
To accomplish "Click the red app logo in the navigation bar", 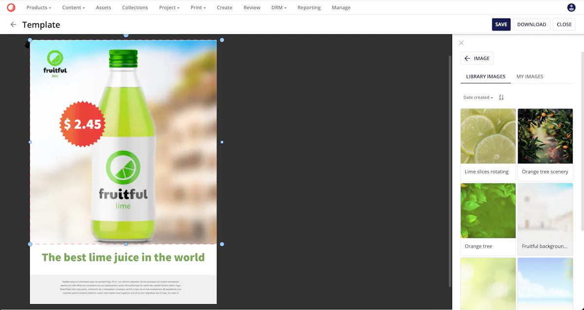I will coord(11,7).
